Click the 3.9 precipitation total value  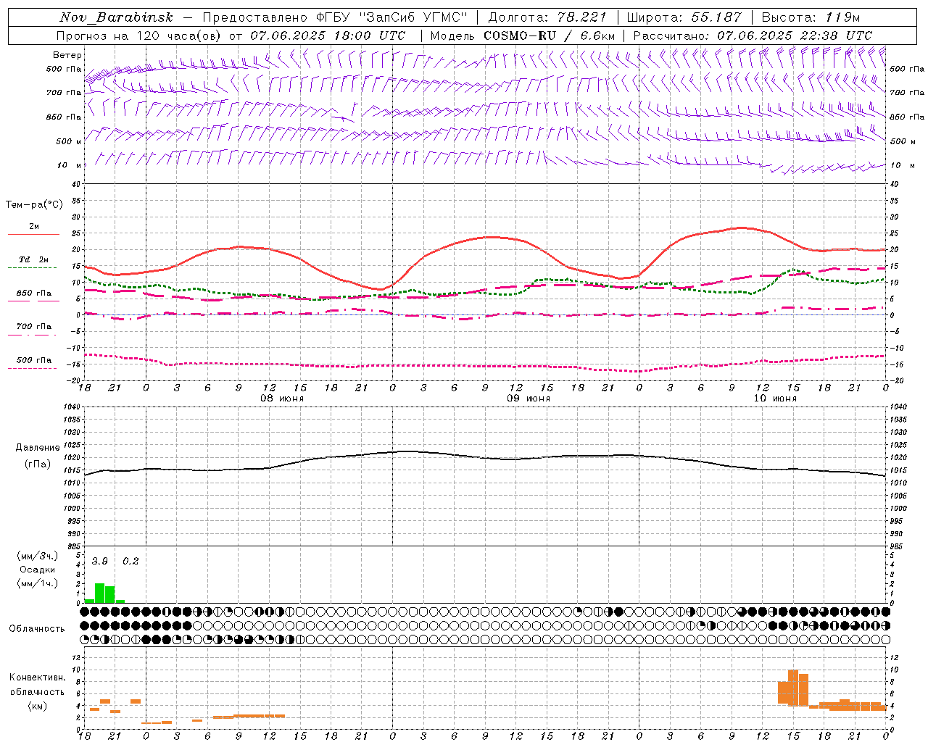click(99, 562)
